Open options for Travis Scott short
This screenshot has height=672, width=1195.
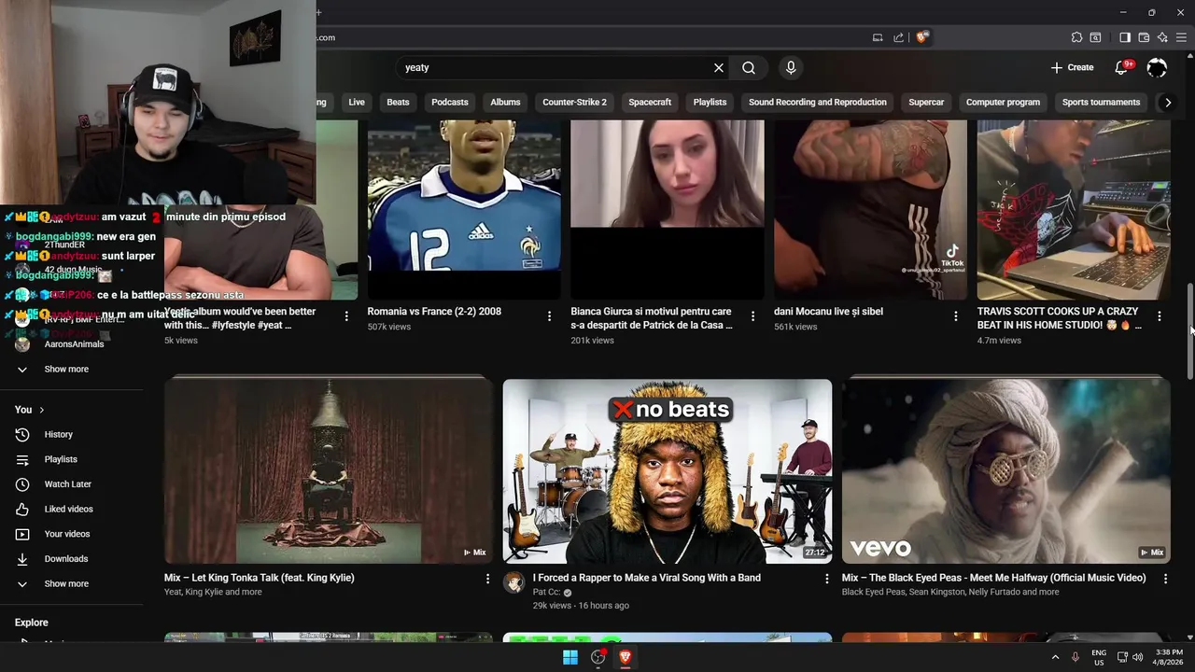(x=1159, y=316)
